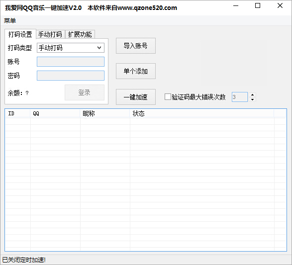Minimize the application window
292x265 pixels.
(x=236, y=6)
